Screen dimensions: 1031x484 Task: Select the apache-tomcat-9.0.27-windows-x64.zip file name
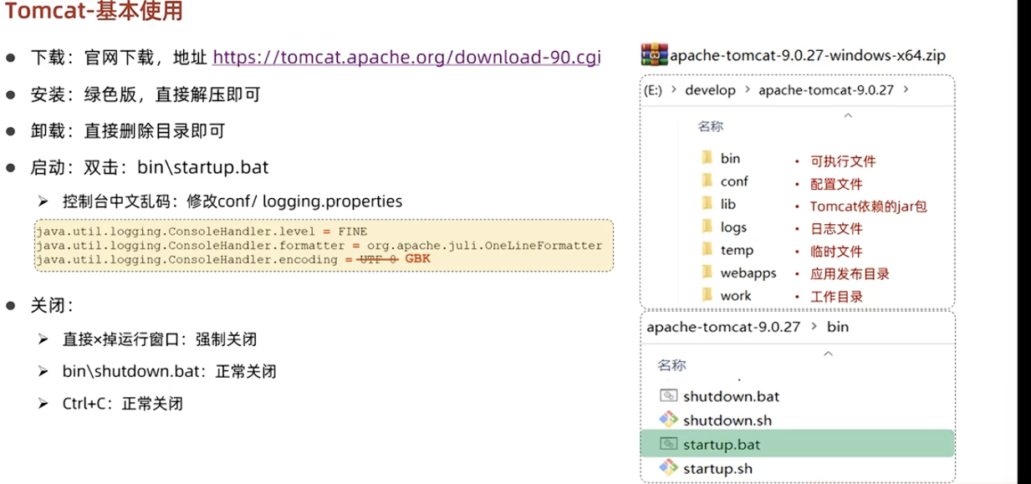point(808,56)
